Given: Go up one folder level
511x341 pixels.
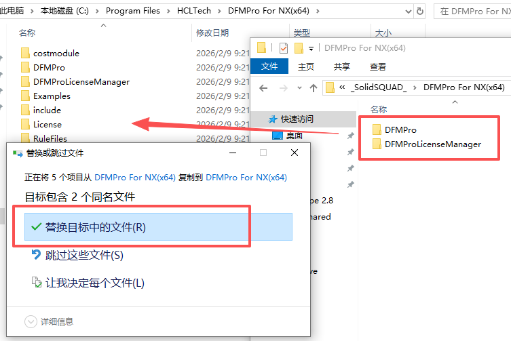Looking at the screenshot, I should point(314,87).
